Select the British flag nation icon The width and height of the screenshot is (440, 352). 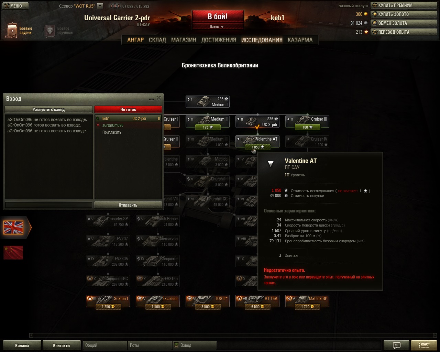pos(13,227)
